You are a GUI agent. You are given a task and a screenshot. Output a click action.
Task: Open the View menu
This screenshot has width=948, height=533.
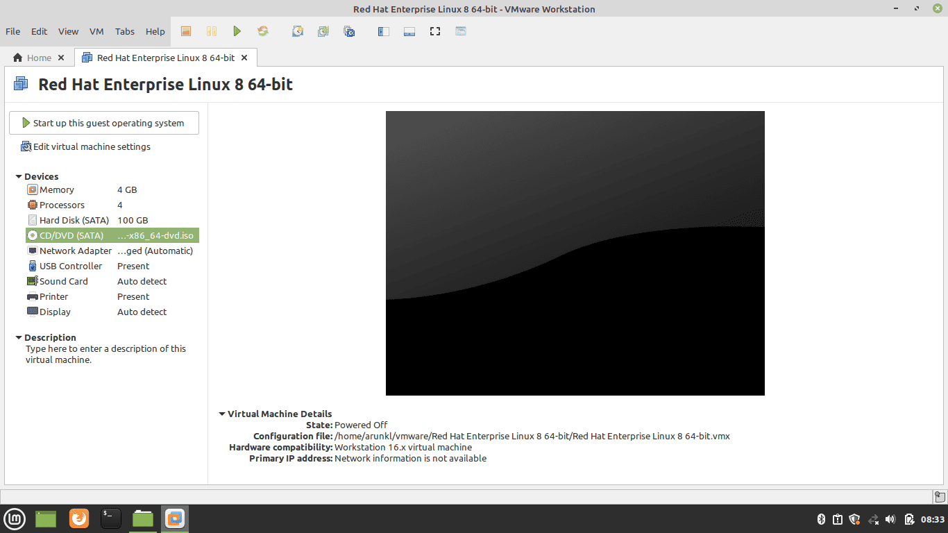(x=68, y=31)
